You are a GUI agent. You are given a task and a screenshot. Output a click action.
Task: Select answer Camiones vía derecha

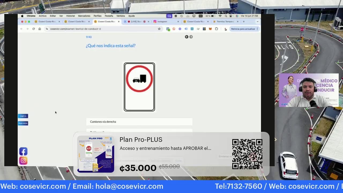tap(139, 122)
